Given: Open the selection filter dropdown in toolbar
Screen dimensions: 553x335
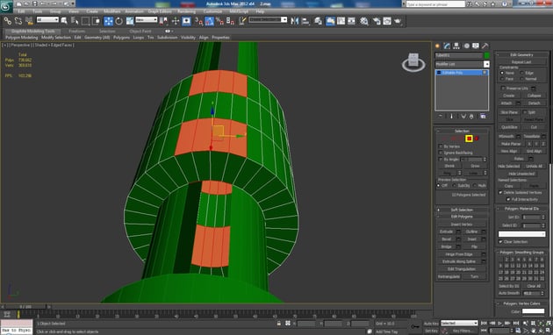Looking at the screenshot, I should (47, 20).
